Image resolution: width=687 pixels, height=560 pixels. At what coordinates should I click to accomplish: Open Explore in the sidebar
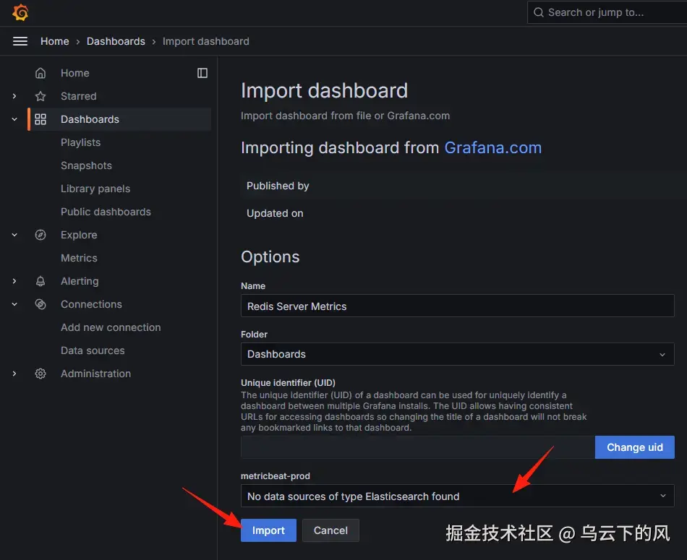pos(79,235)
